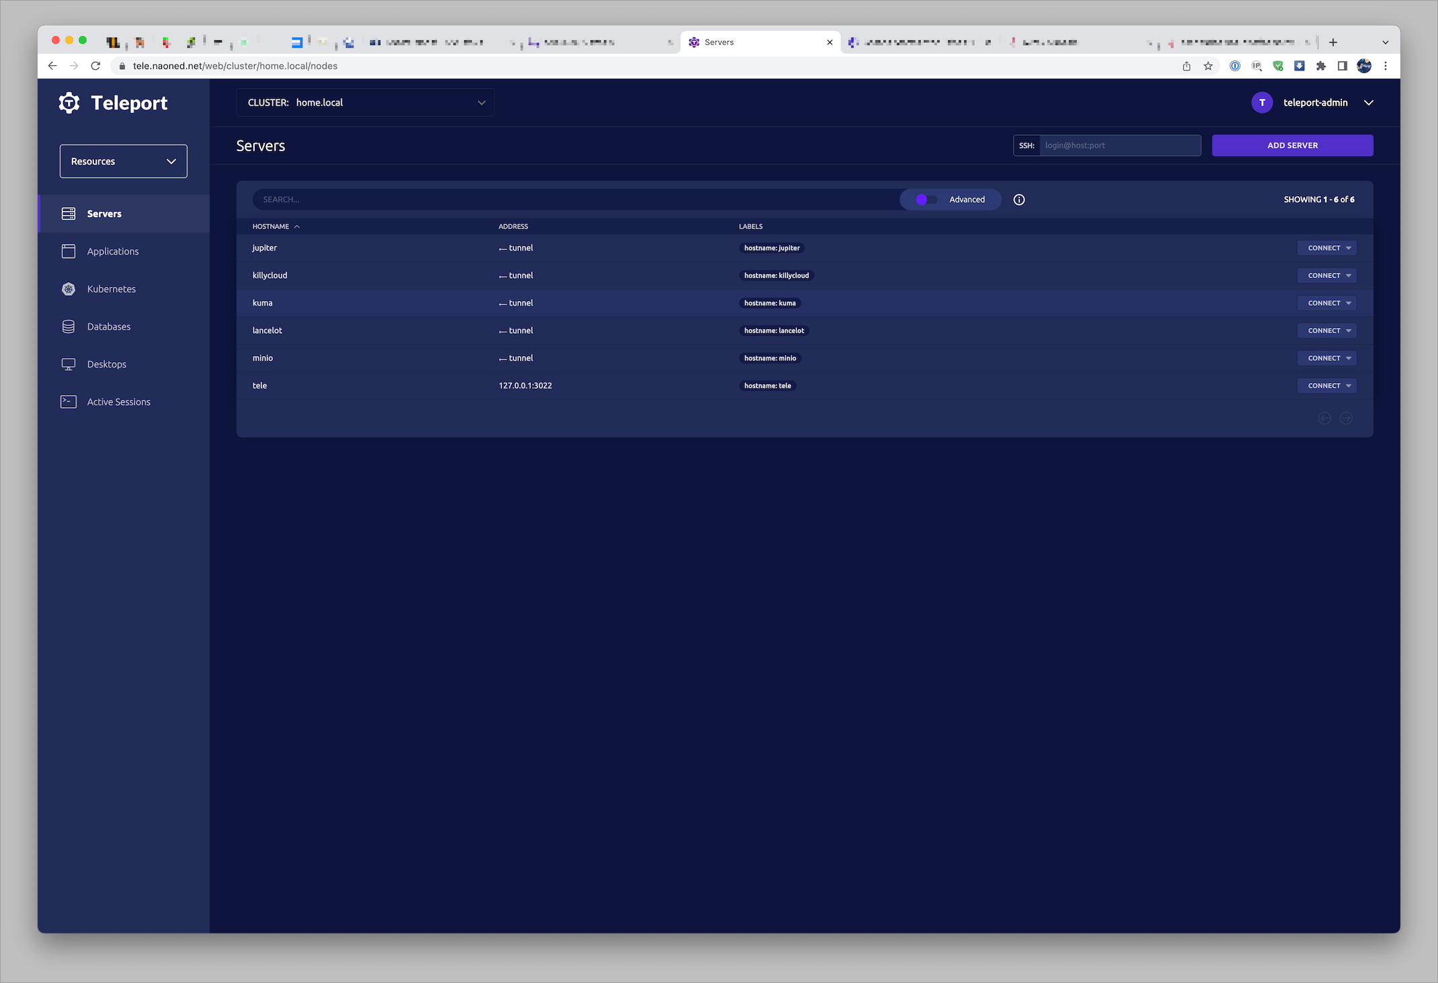Bookmark page with the star icon
The height and width of the screenshot is (983, 1438).
[1208, 66]
